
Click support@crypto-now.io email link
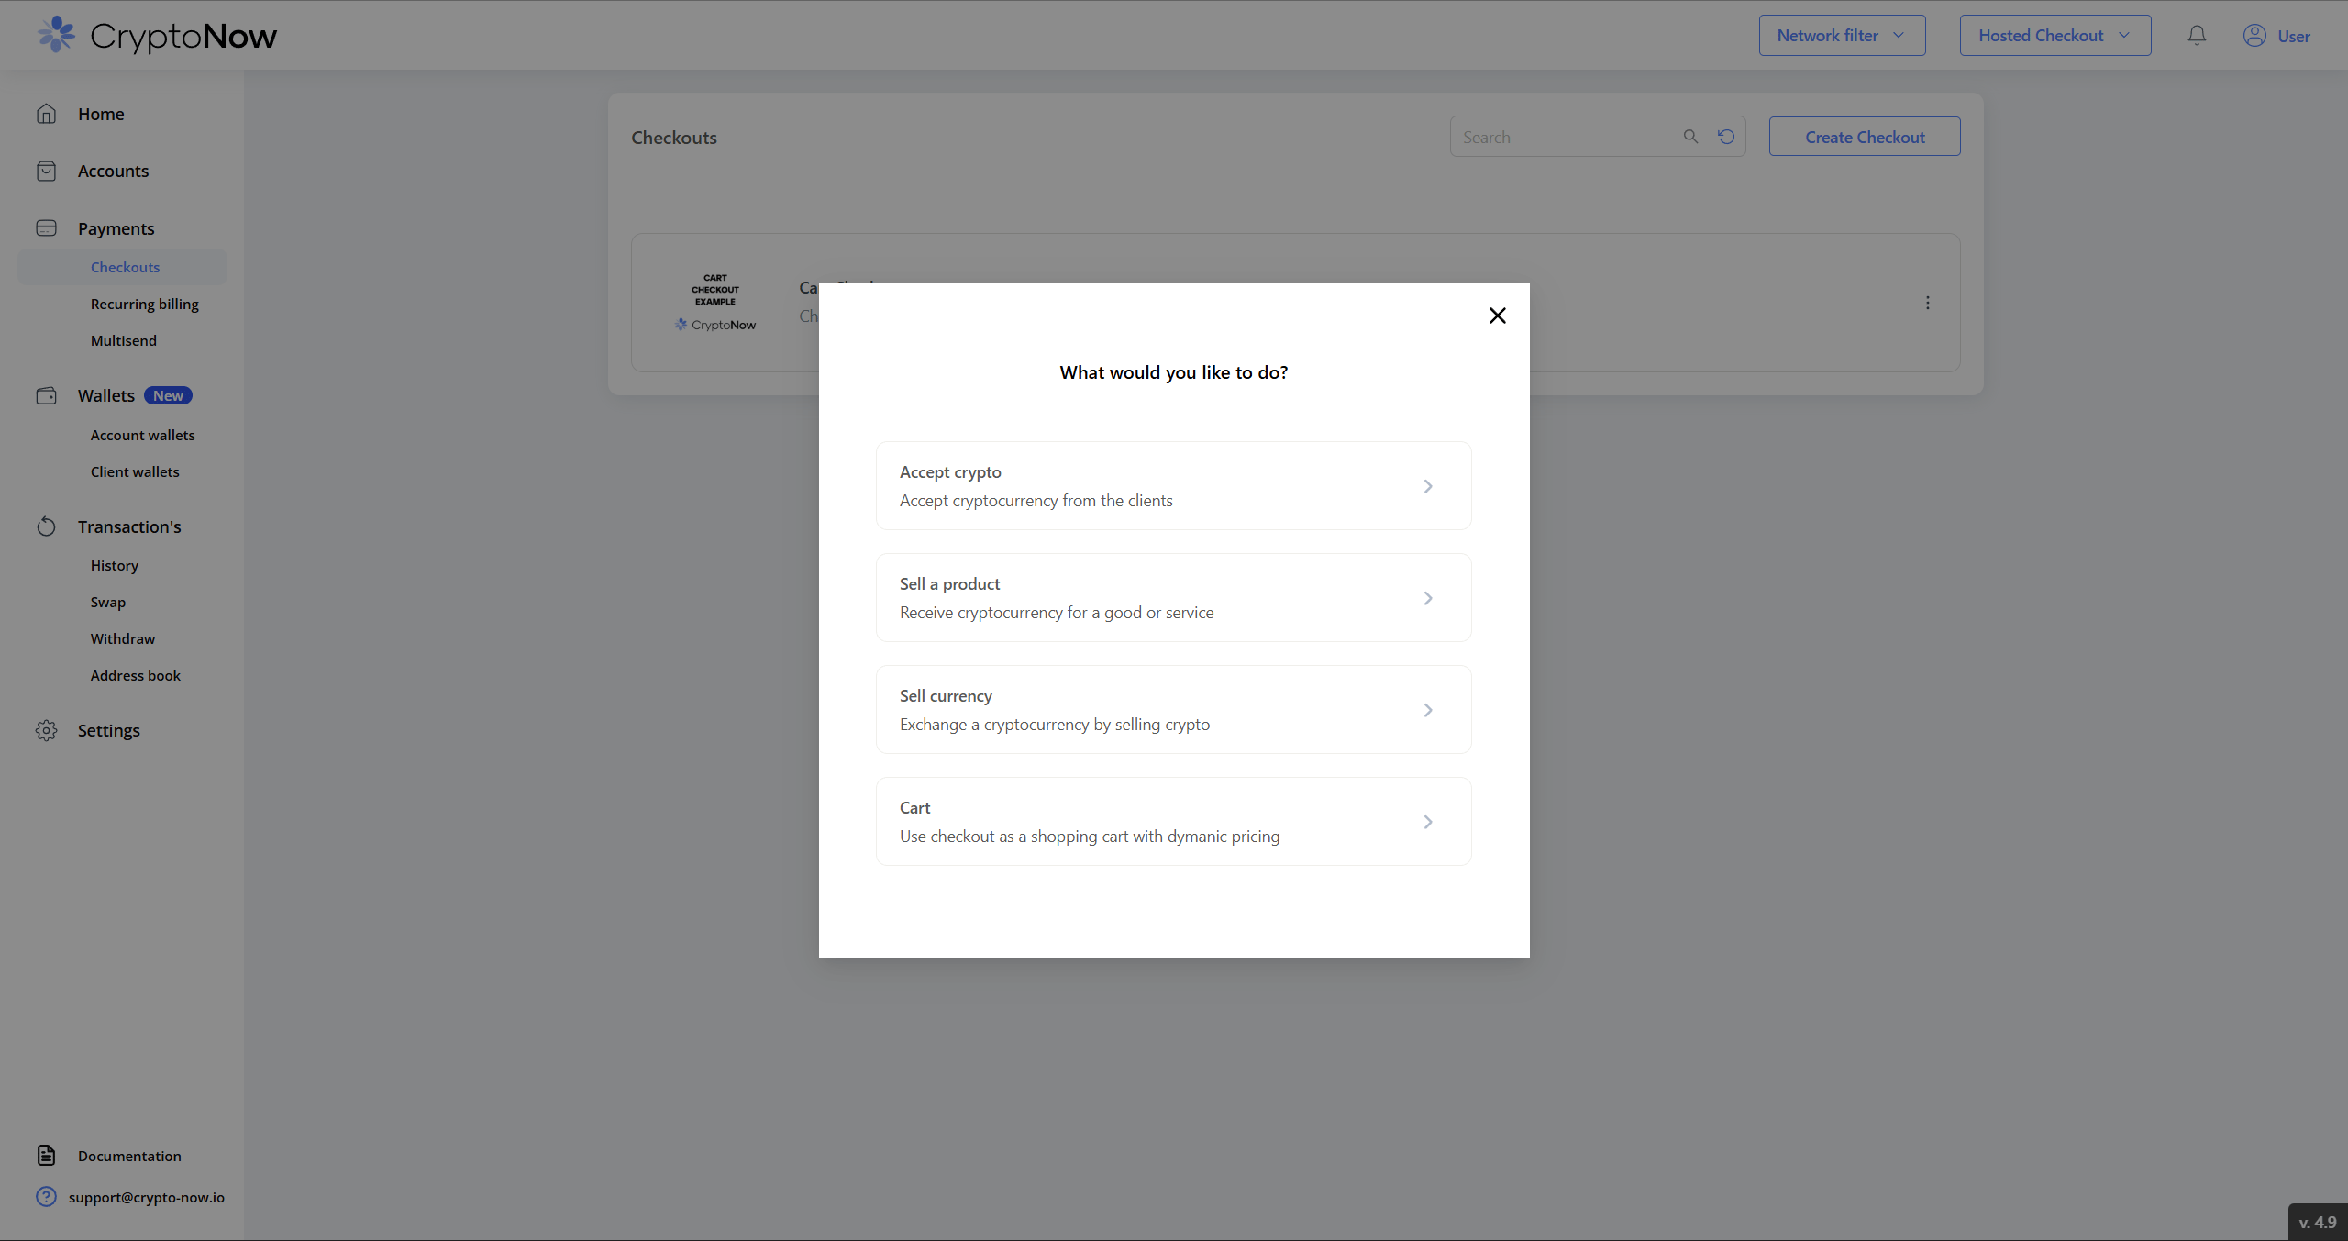click(x=147, y=1197)
